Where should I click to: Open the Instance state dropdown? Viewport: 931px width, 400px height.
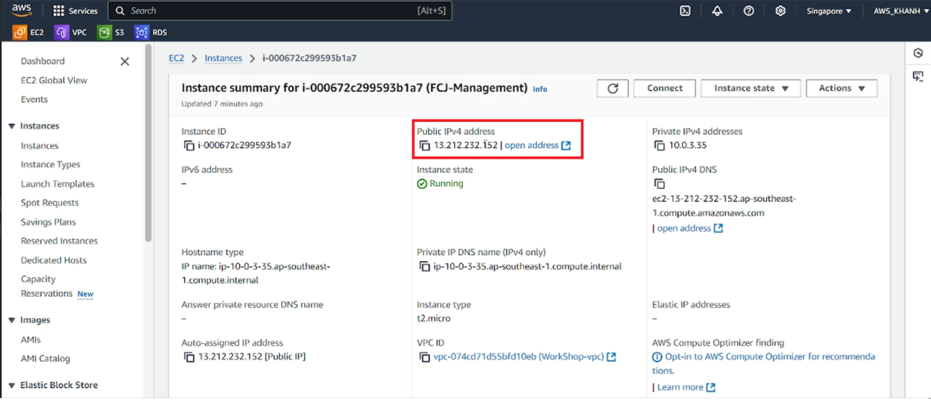tap(751, 88)
